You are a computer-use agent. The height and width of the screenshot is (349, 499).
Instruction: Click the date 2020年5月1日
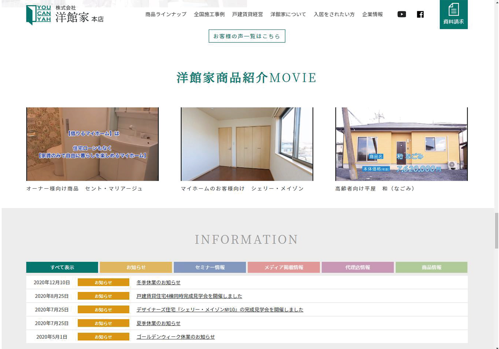click(x=52, y=337)
